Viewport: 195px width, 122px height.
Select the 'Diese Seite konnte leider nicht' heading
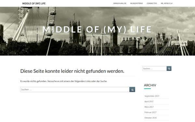coord(72,71)
